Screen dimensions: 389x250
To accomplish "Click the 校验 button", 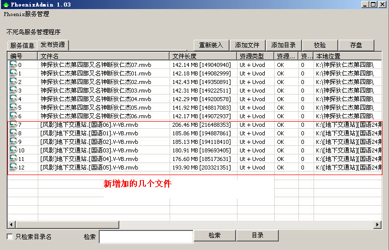I will pyautogui.click(x=320, y=45).
